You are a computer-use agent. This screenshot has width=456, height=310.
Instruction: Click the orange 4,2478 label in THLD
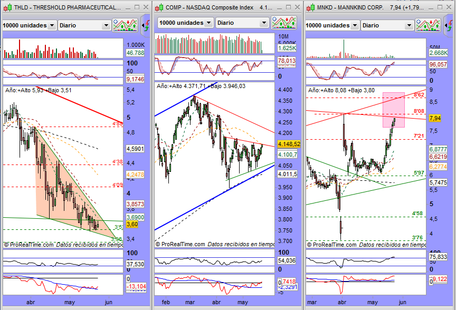tap(135, 175)
